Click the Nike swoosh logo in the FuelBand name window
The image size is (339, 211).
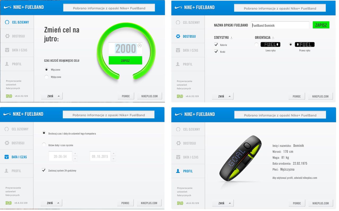(179, 7)
